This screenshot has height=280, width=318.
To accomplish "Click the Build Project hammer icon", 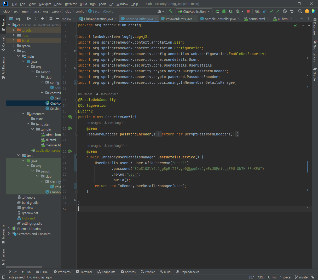I will point(170,11).
